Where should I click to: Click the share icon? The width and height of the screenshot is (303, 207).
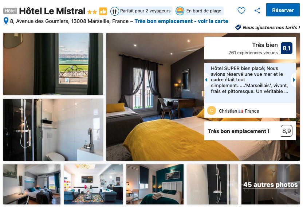point(257,11)
